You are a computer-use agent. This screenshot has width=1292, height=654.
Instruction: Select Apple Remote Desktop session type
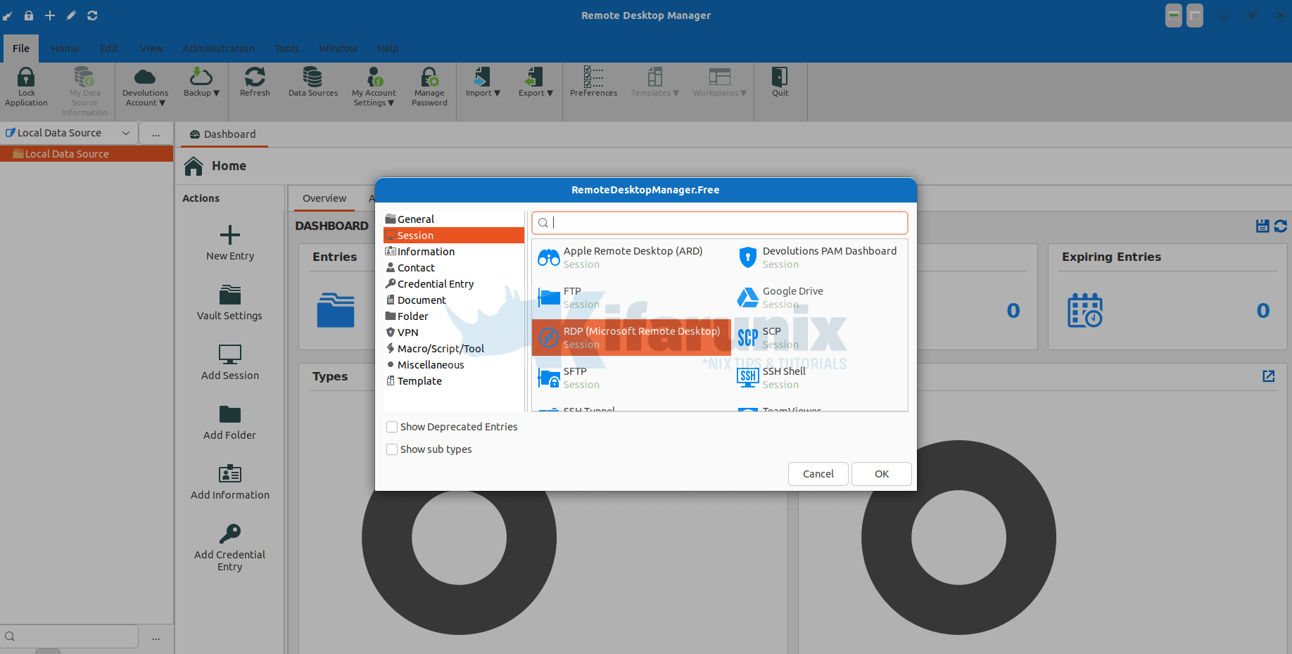click(x=631, y=257)
